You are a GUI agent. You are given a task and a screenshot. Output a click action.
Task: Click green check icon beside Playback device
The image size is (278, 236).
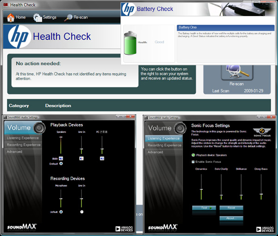pos(193,155)
